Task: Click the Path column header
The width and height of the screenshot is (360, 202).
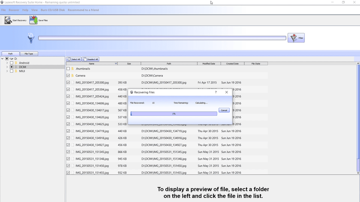Action: pyautogui.click(x=169, y=63)
